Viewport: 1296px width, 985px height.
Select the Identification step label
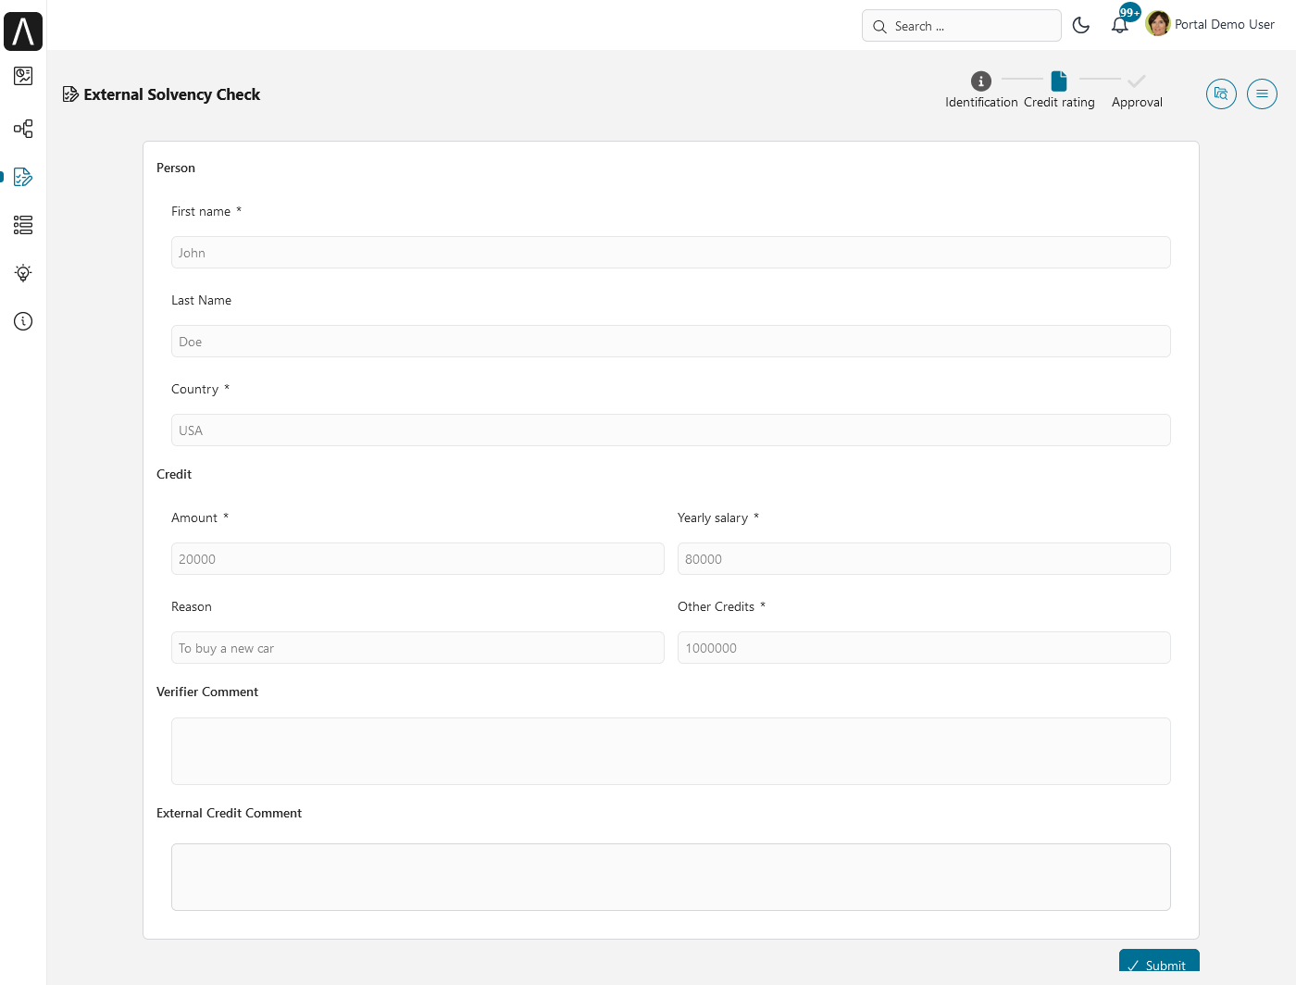coord(981,103)
